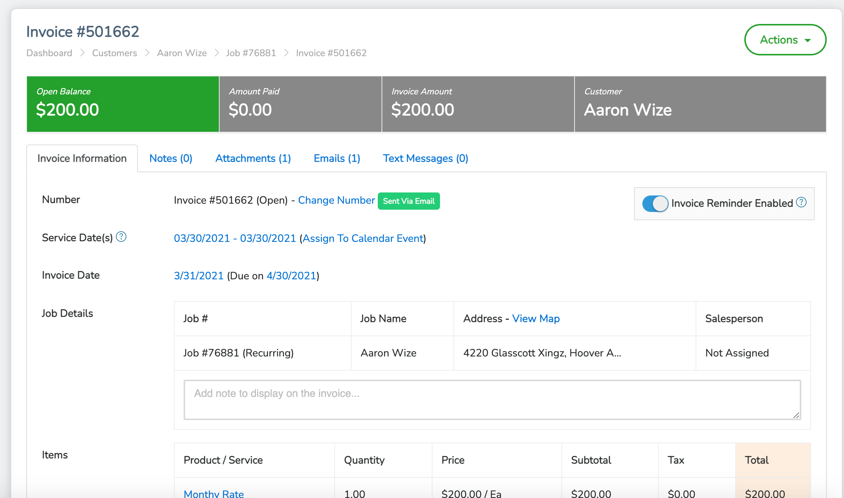
Task: Open the Attachments (1) tab
Action: click(253, 158)
